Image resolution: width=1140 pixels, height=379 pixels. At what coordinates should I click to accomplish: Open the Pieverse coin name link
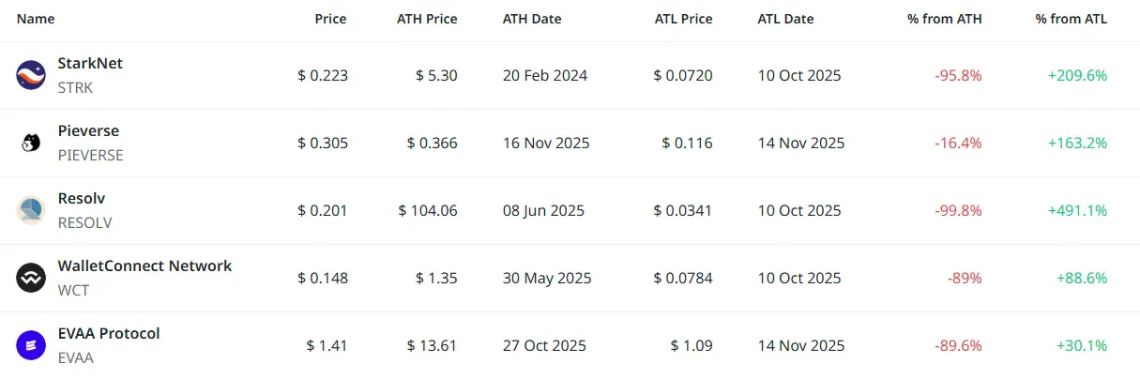(88, 131)
